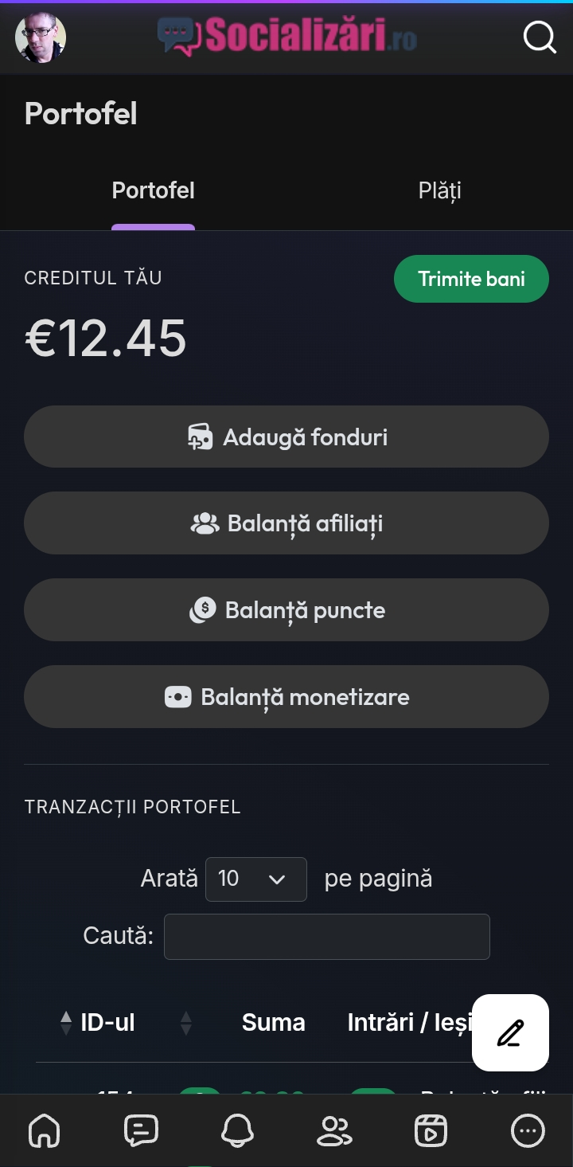573x1167 pixels.
Task: Switch to the Plăți tab
Action: point(439,191)
